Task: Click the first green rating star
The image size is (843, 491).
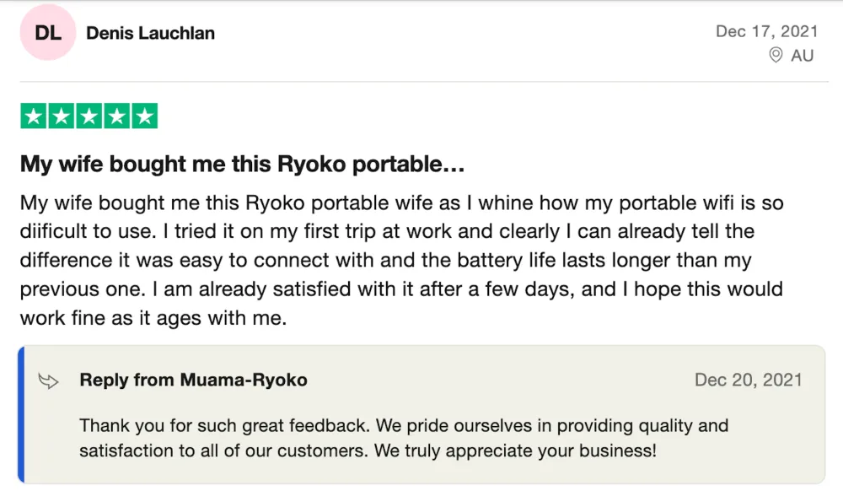Action: [x=34, y=116]
